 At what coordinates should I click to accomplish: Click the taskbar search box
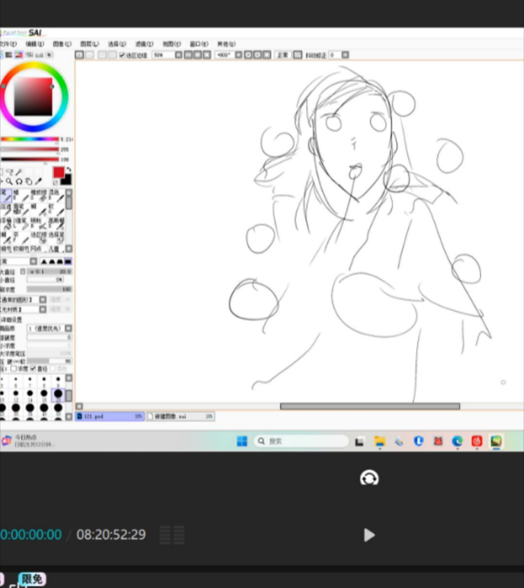(301, 441)
